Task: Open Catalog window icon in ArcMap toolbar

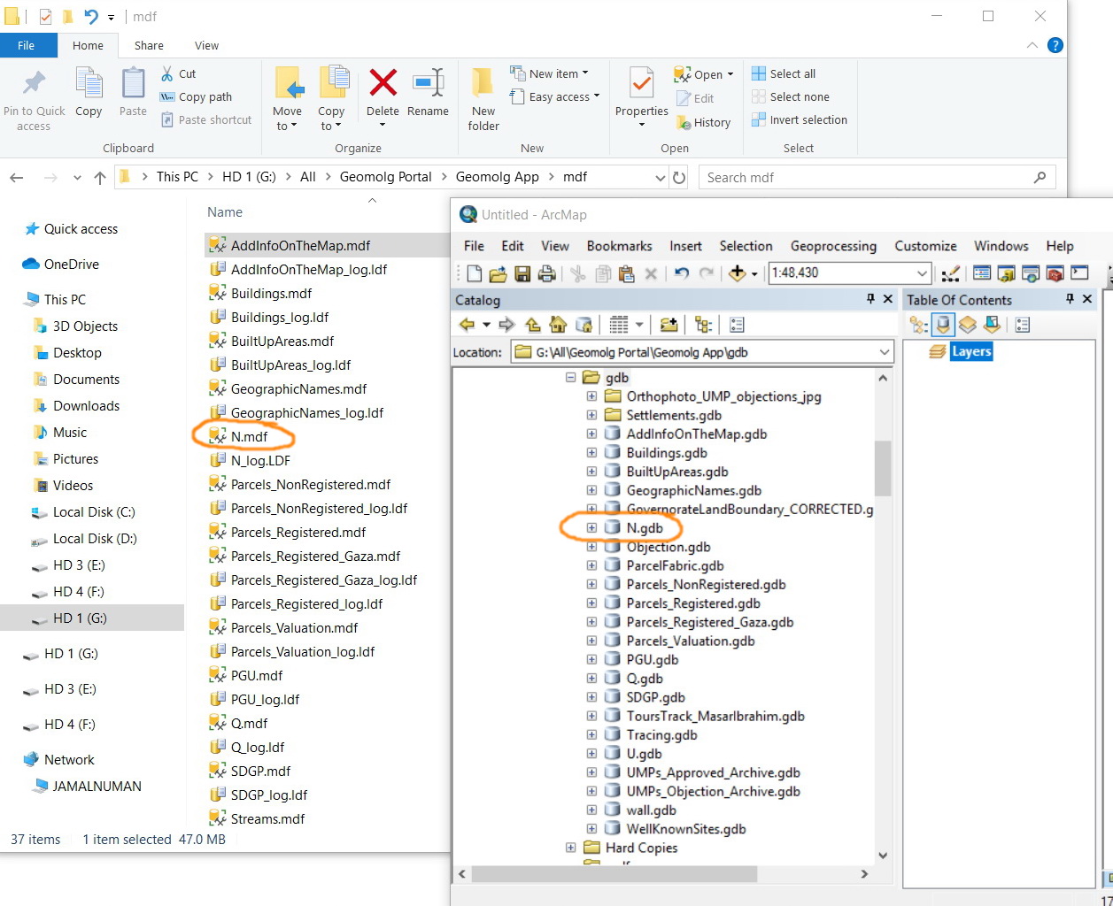Action: coord(1006,273)
